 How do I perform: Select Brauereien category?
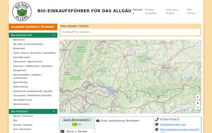coord(19,49)
